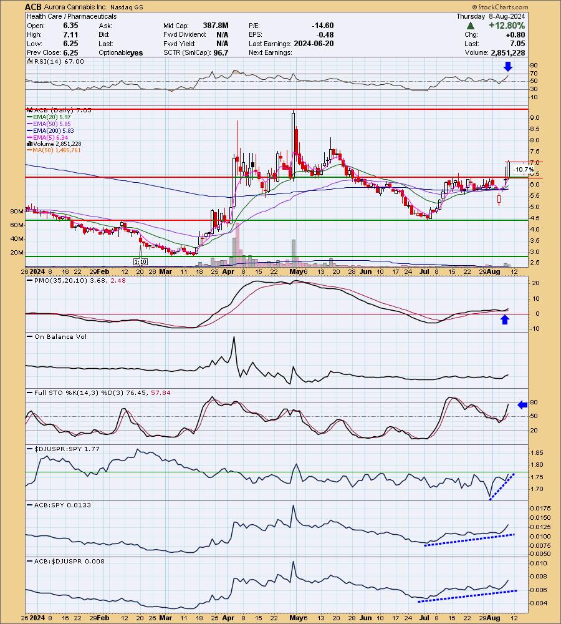Click the 1:10 split marker on chart
Screen dimensions: 561x624
click(x=140, y=261)
